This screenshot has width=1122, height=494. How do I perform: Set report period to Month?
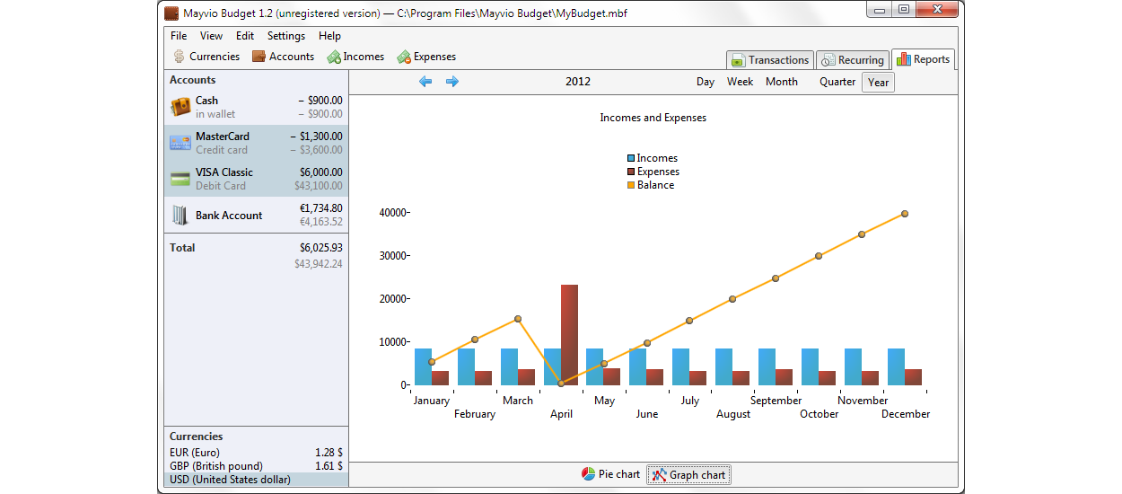point(781,82)
